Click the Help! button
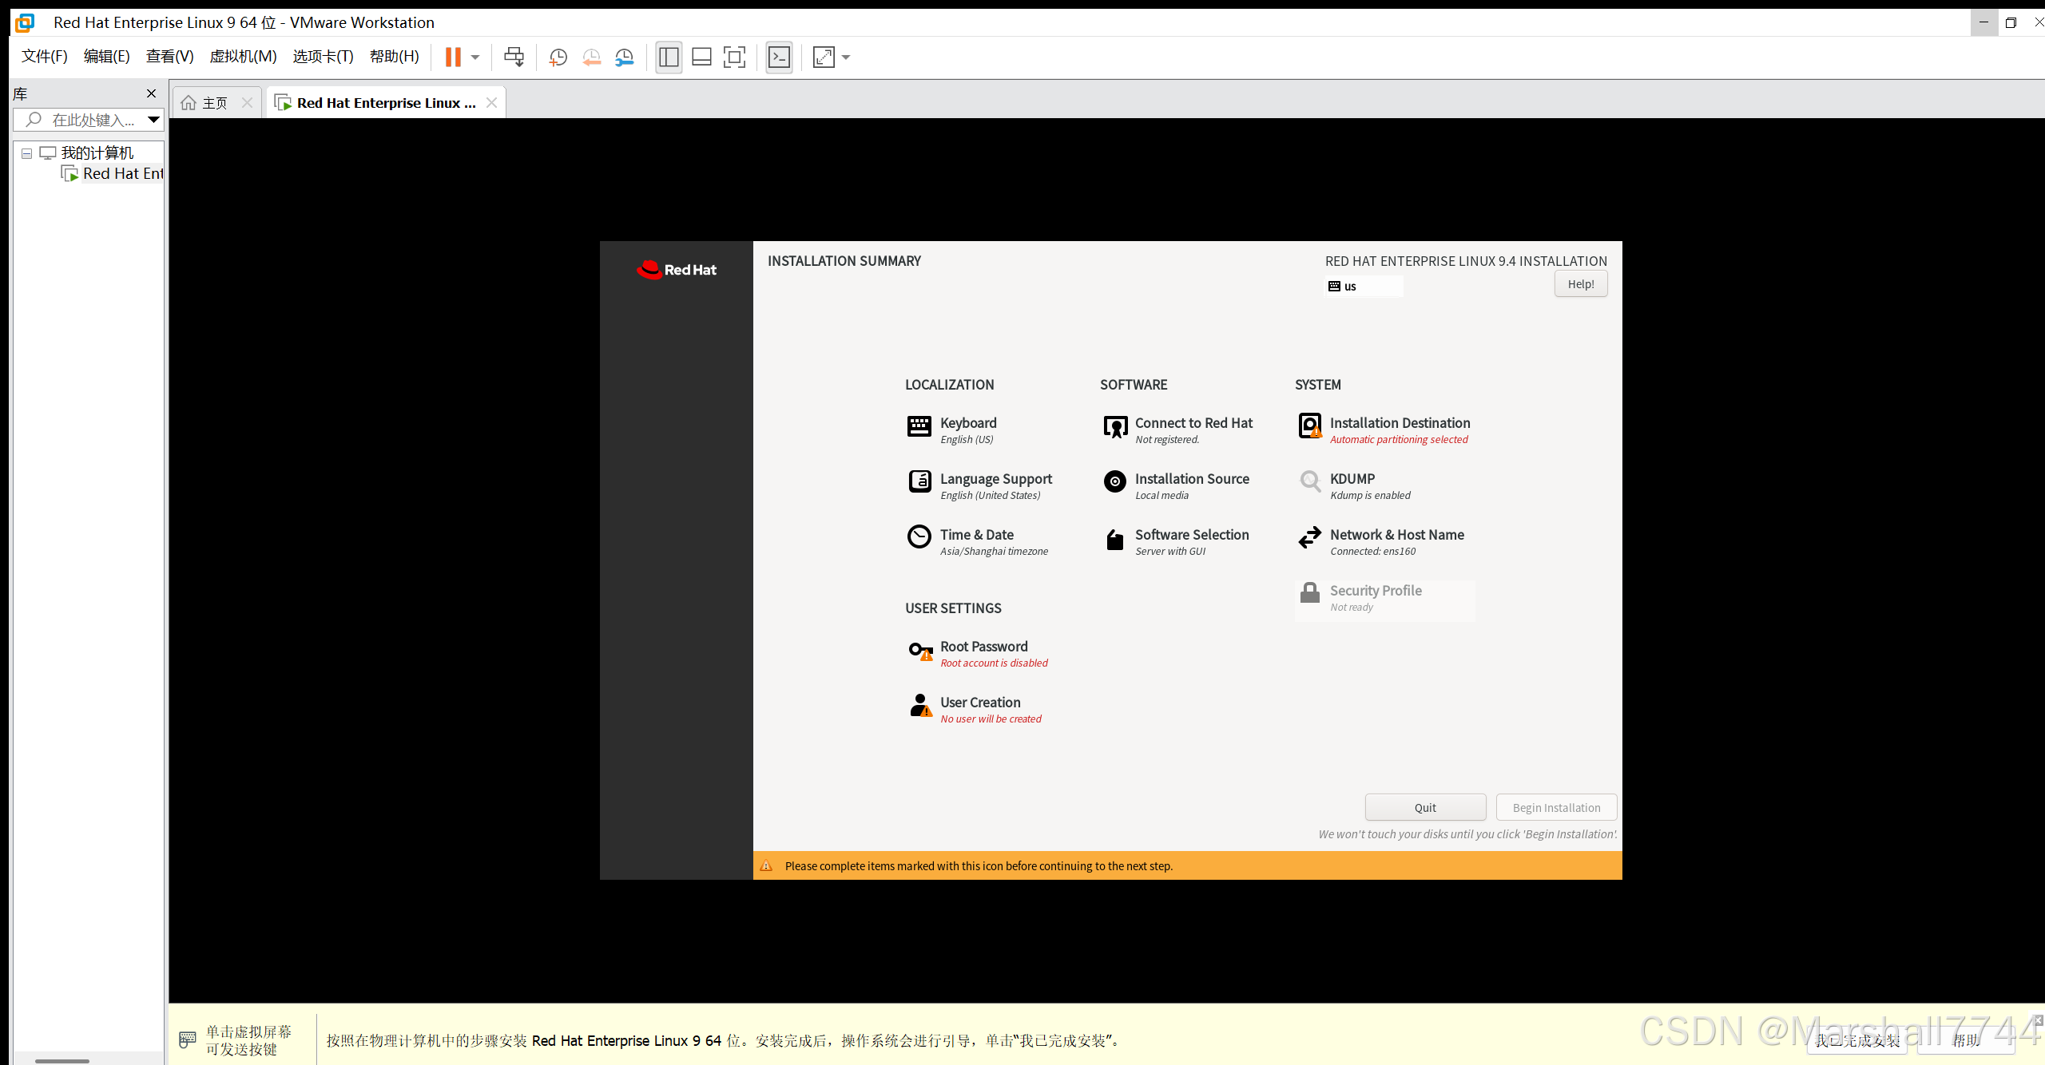The height and width of the screenshot is (1065, 2045). point(1580,284)
